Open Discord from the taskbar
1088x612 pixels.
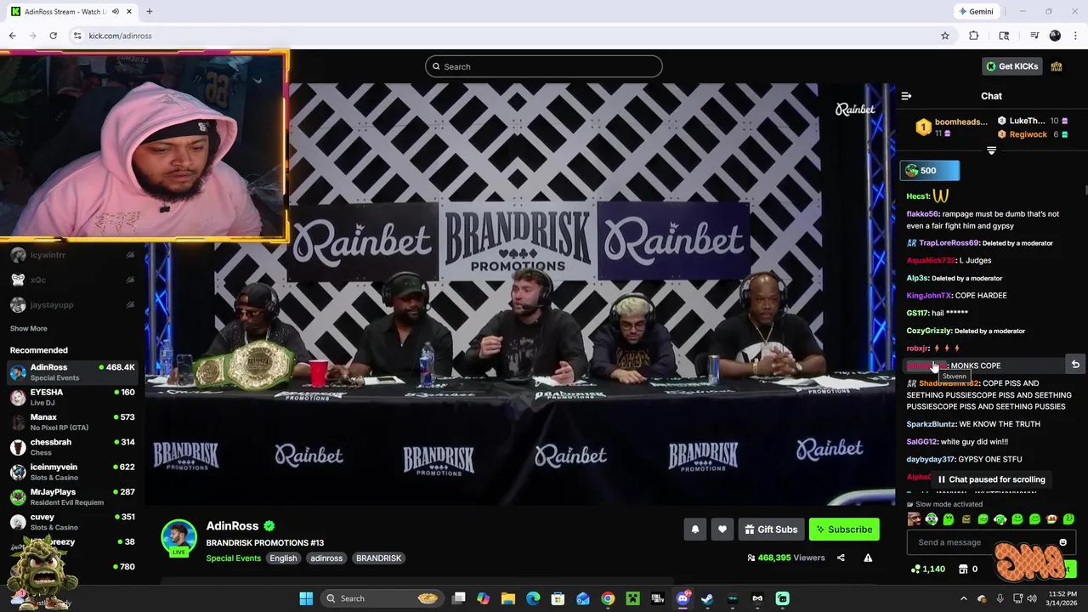coord(683,598)
